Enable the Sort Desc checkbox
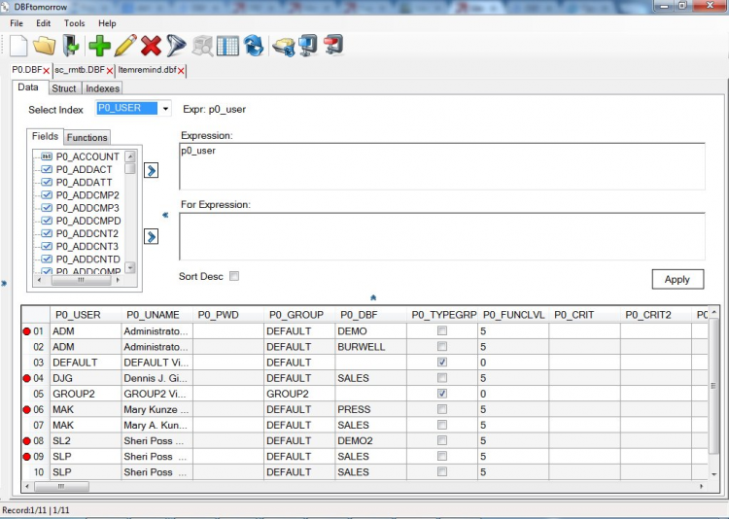This screenshot has height=519, width=729. tap(233, 276)
